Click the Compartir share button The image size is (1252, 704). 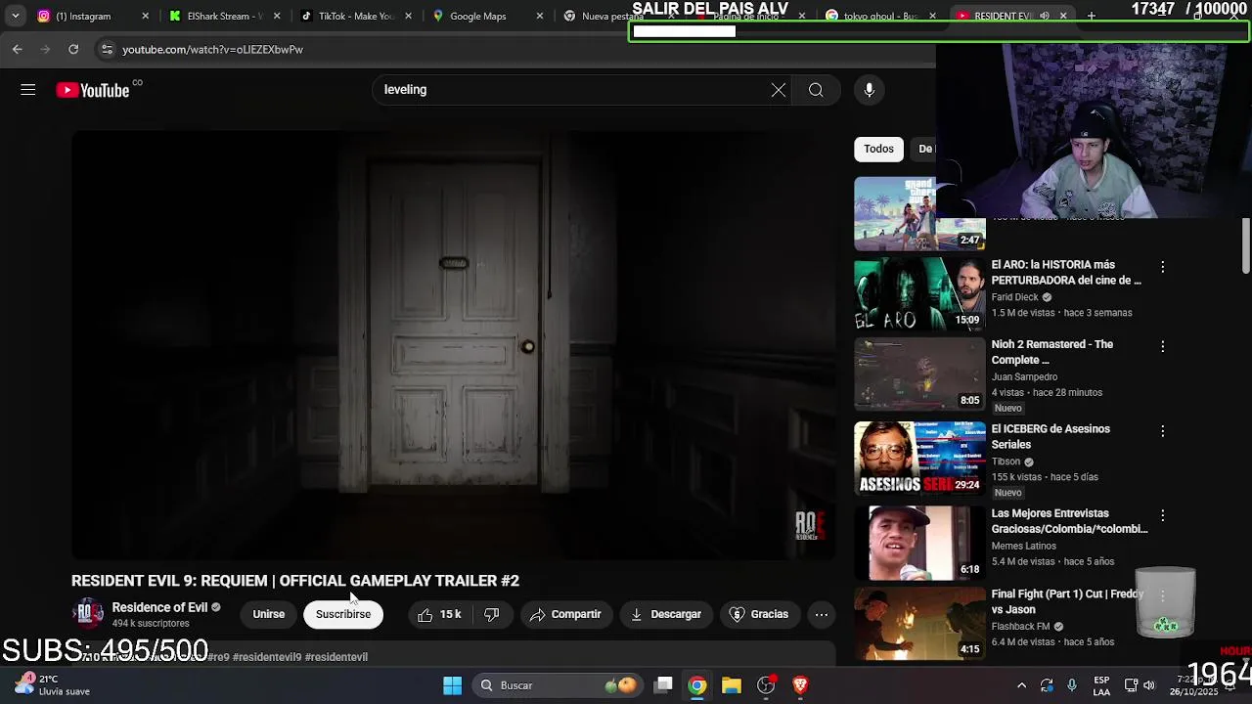point(565,614)
